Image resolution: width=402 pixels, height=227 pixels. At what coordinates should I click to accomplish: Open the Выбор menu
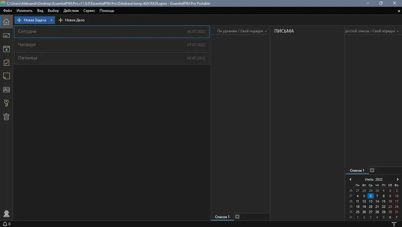pyautogui.click(x=53, y=11)
